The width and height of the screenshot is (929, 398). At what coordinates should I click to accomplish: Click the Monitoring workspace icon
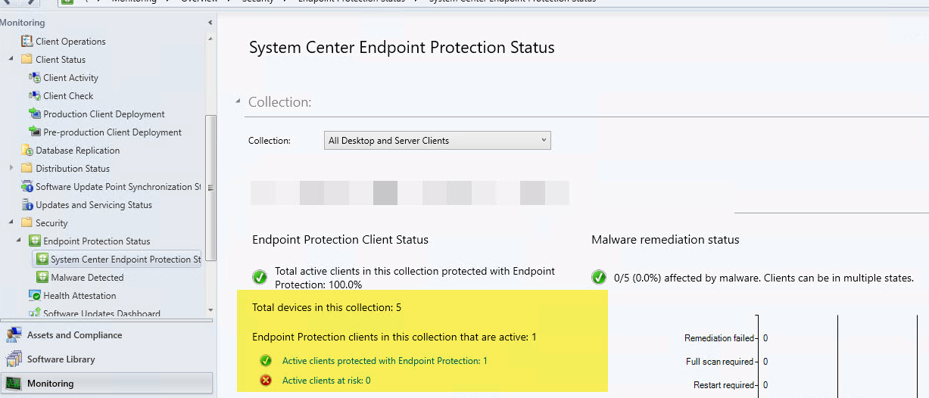[14, 384]
